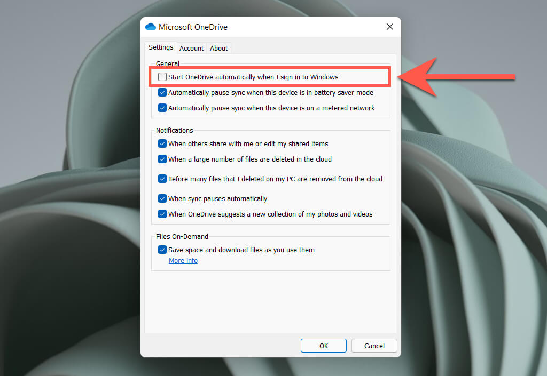547x376 pixels.
Task: Toggle notification when others share with me
Action: click(162, 143)
